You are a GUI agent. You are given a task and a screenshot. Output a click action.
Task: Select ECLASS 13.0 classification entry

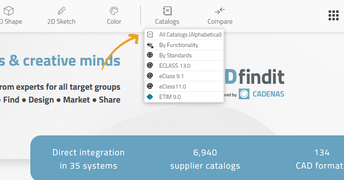pos(184,65)
